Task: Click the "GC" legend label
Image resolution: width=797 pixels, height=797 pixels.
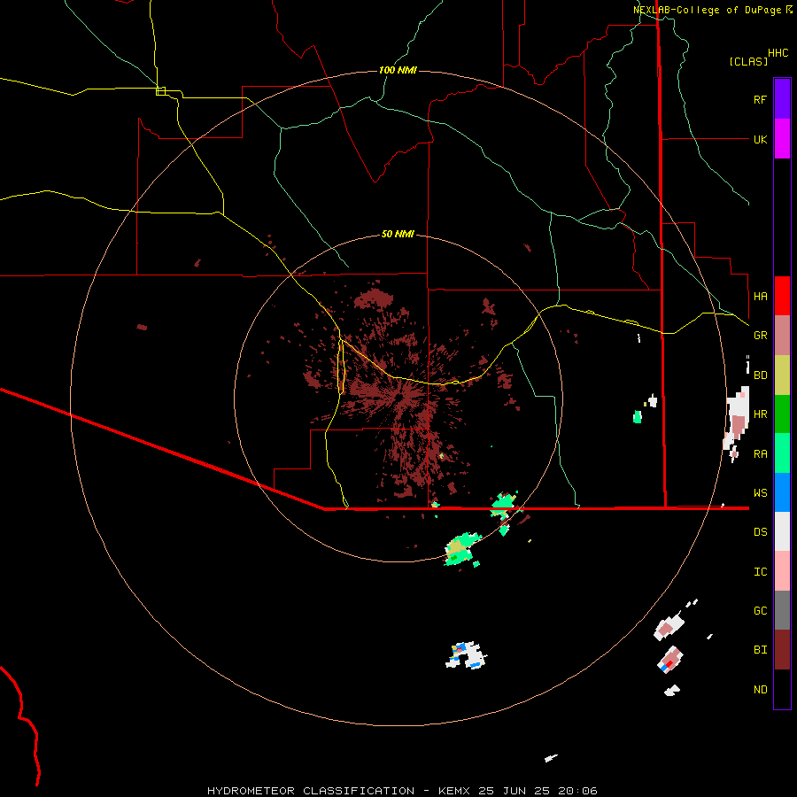Action: (760, 611)
